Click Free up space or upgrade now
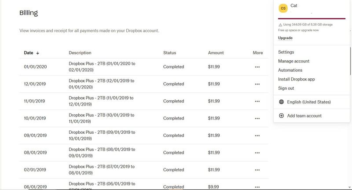 [x=298, y=30]
